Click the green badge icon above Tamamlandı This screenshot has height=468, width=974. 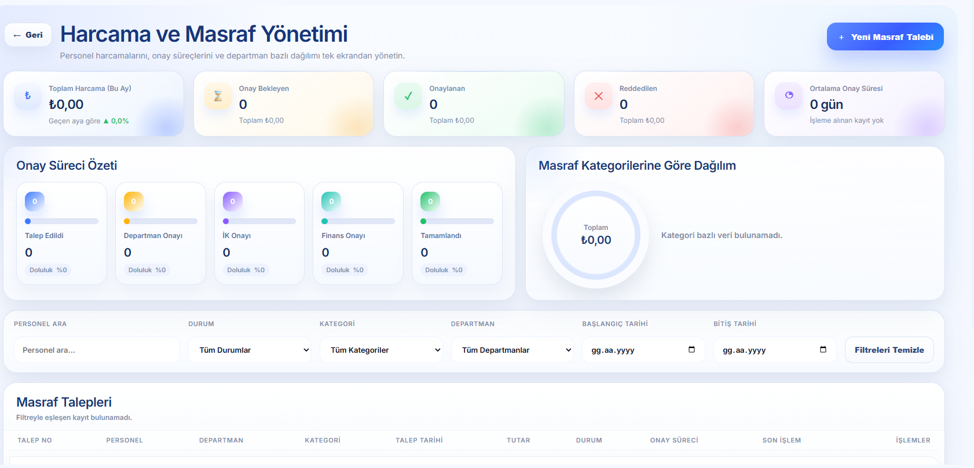click(x=430, y=202)
